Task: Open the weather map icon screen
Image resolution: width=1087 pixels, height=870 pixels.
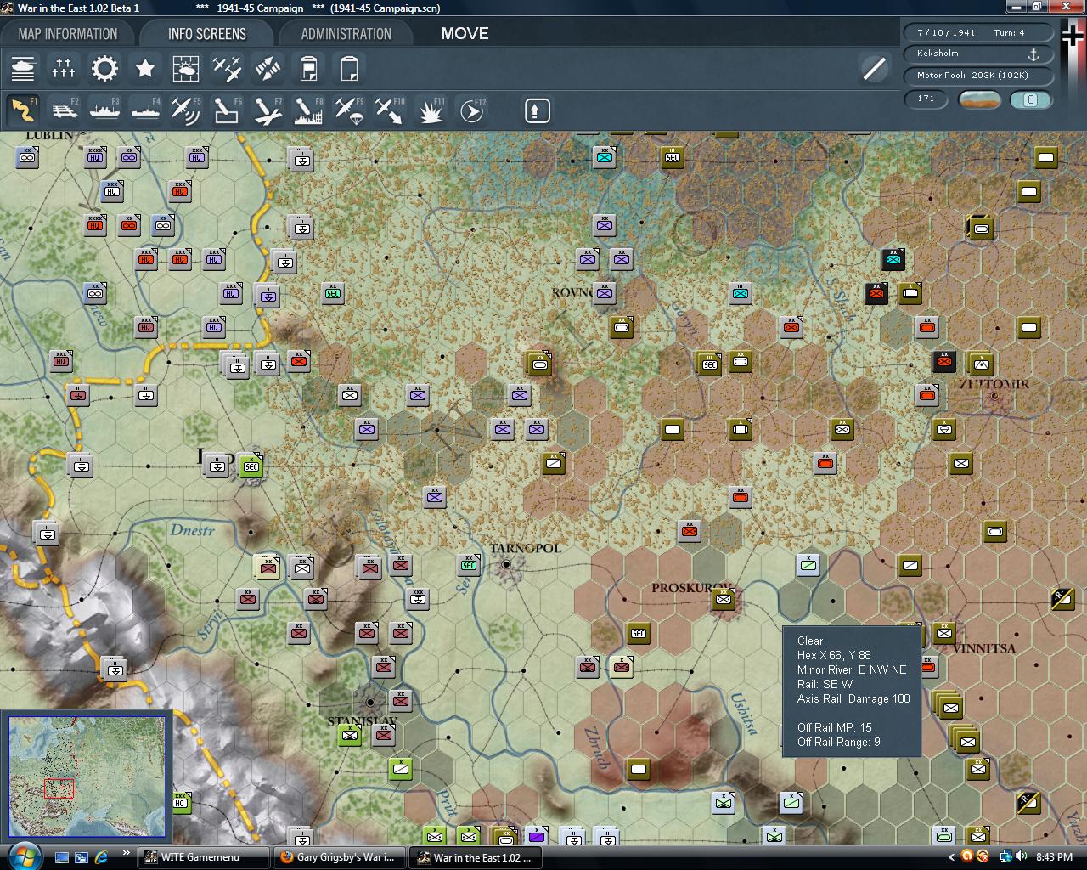Action: 186,69
